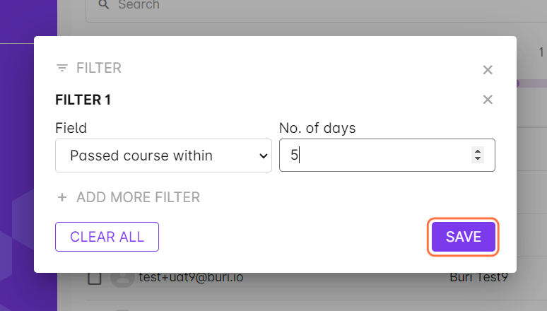This screenshot has height=311, width=547.
Task: Close the Filter dialog with top X
Action: coord(487,69)
